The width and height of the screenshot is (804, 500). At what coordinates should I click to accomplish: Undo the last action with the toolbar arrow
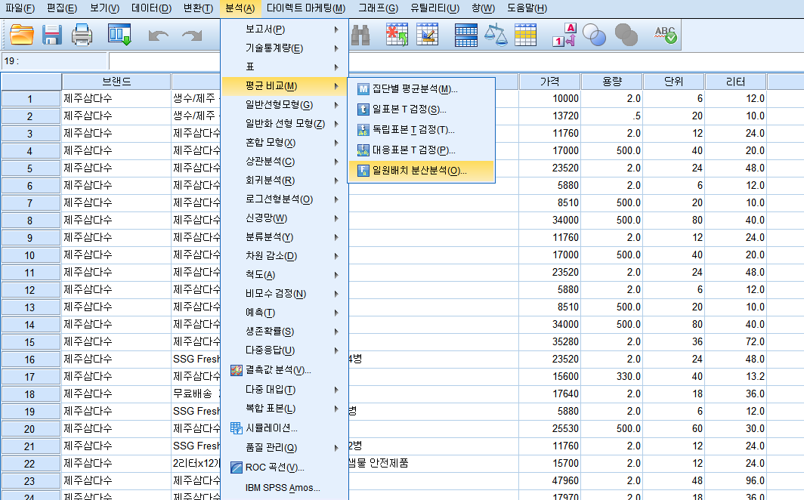click(158, 35)
